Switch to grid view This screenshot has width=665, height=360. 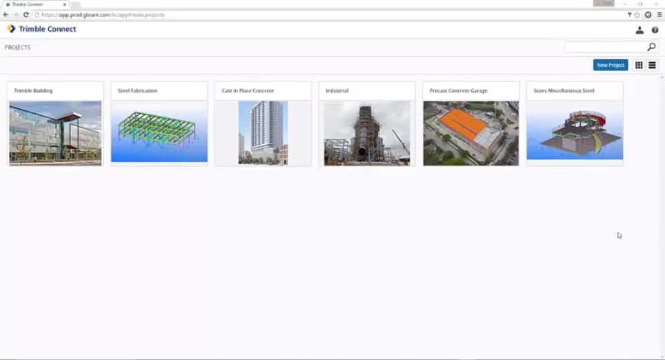click(639, 65)
